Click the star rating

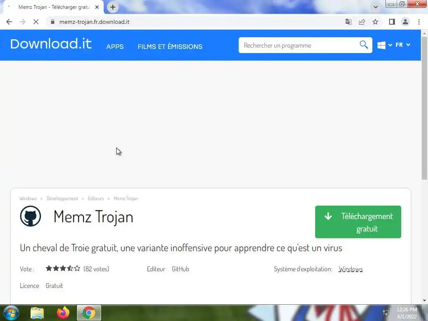click(x=63, y=269)
